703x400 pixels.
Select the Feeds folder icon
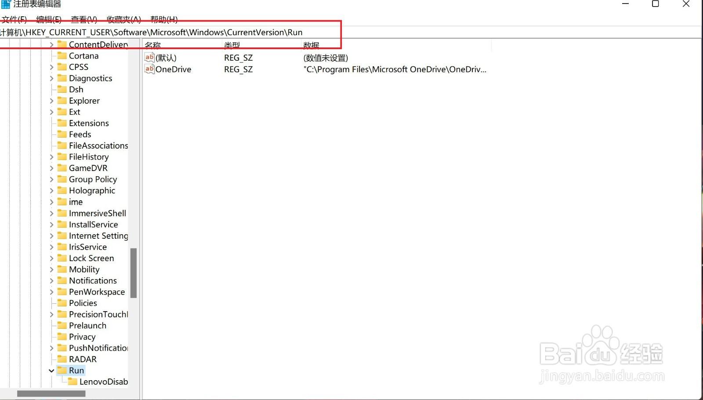tap(62, 134)
